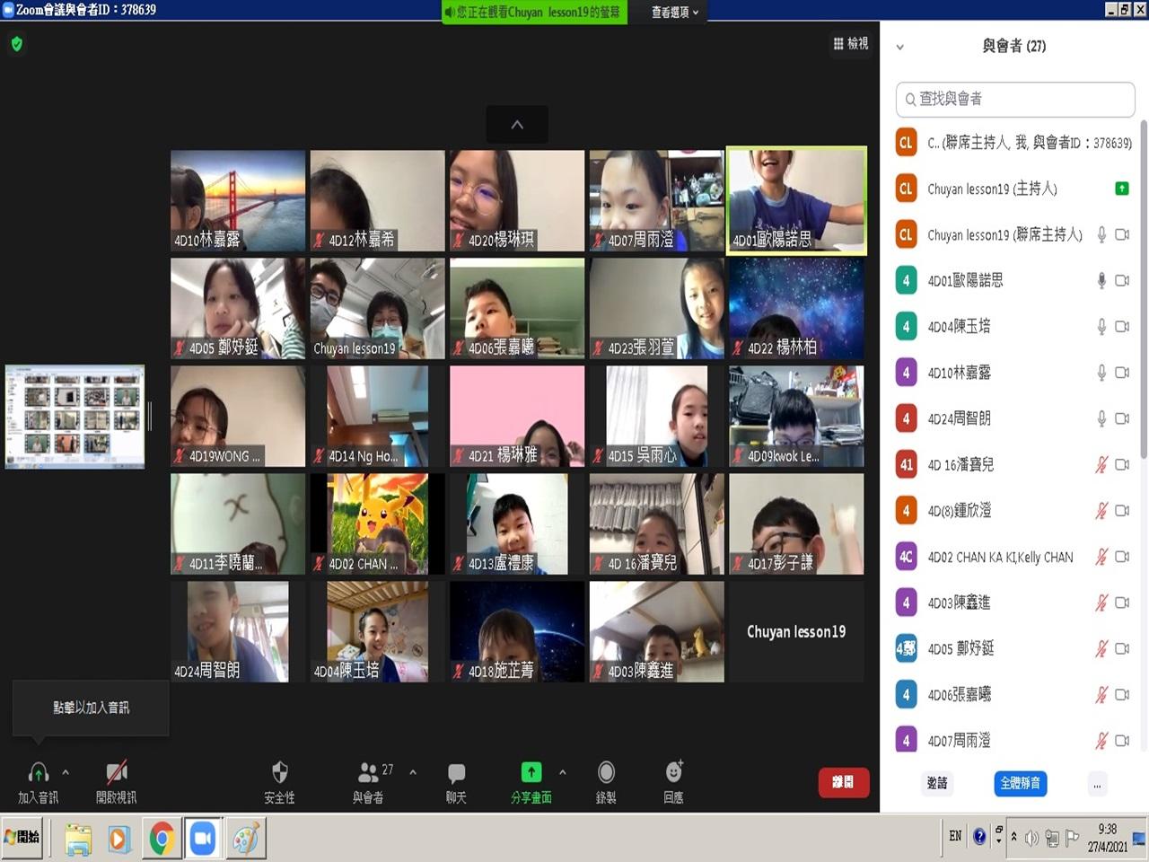Click the green encryption shield icon

(16, 44)
